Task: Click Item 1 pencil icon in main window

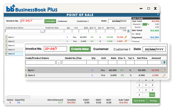Action: [126, 37]
